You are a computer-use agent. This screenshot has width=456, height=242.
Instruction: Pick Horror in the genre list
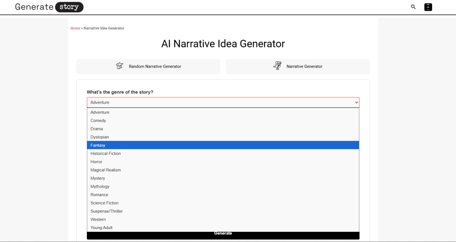point(97,162)
